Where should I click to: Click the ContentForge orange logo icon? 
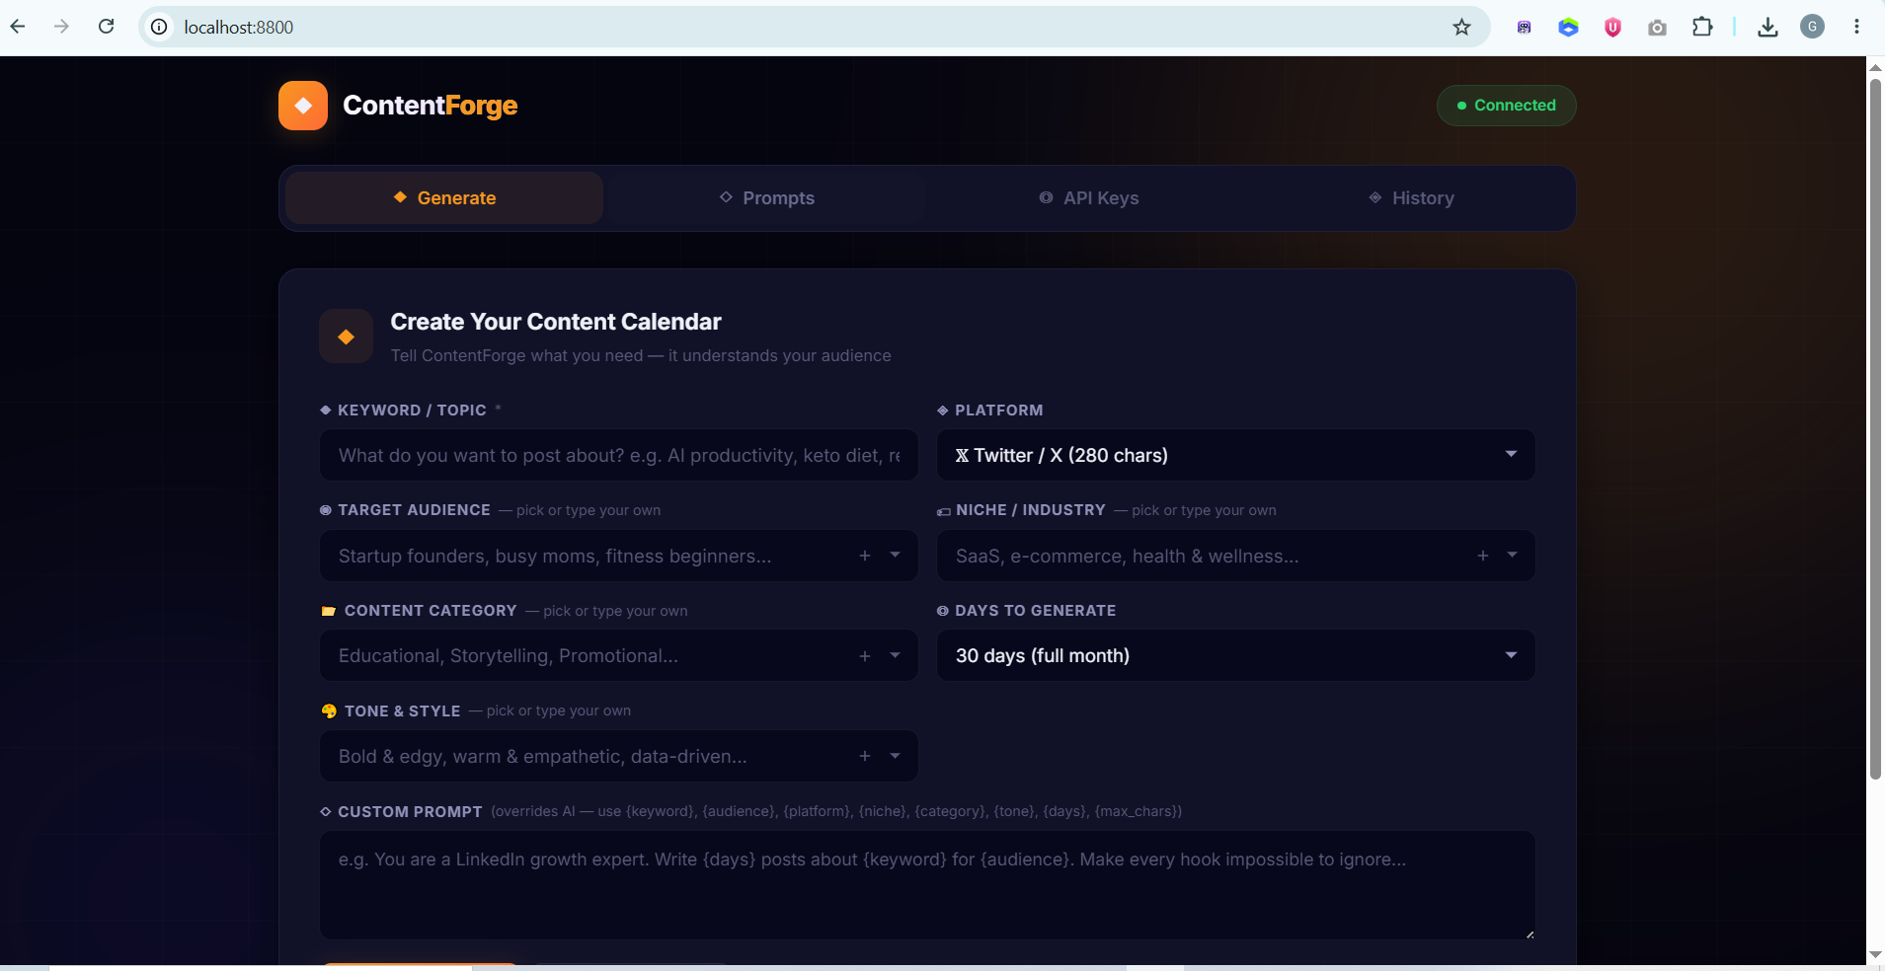303,106
